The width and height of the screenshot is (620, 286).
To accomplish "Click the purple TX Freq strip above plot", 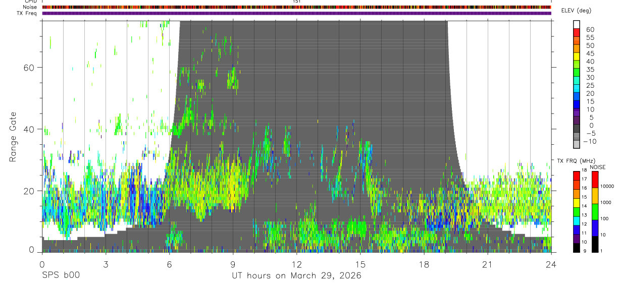I will click(x=296, y=13).
